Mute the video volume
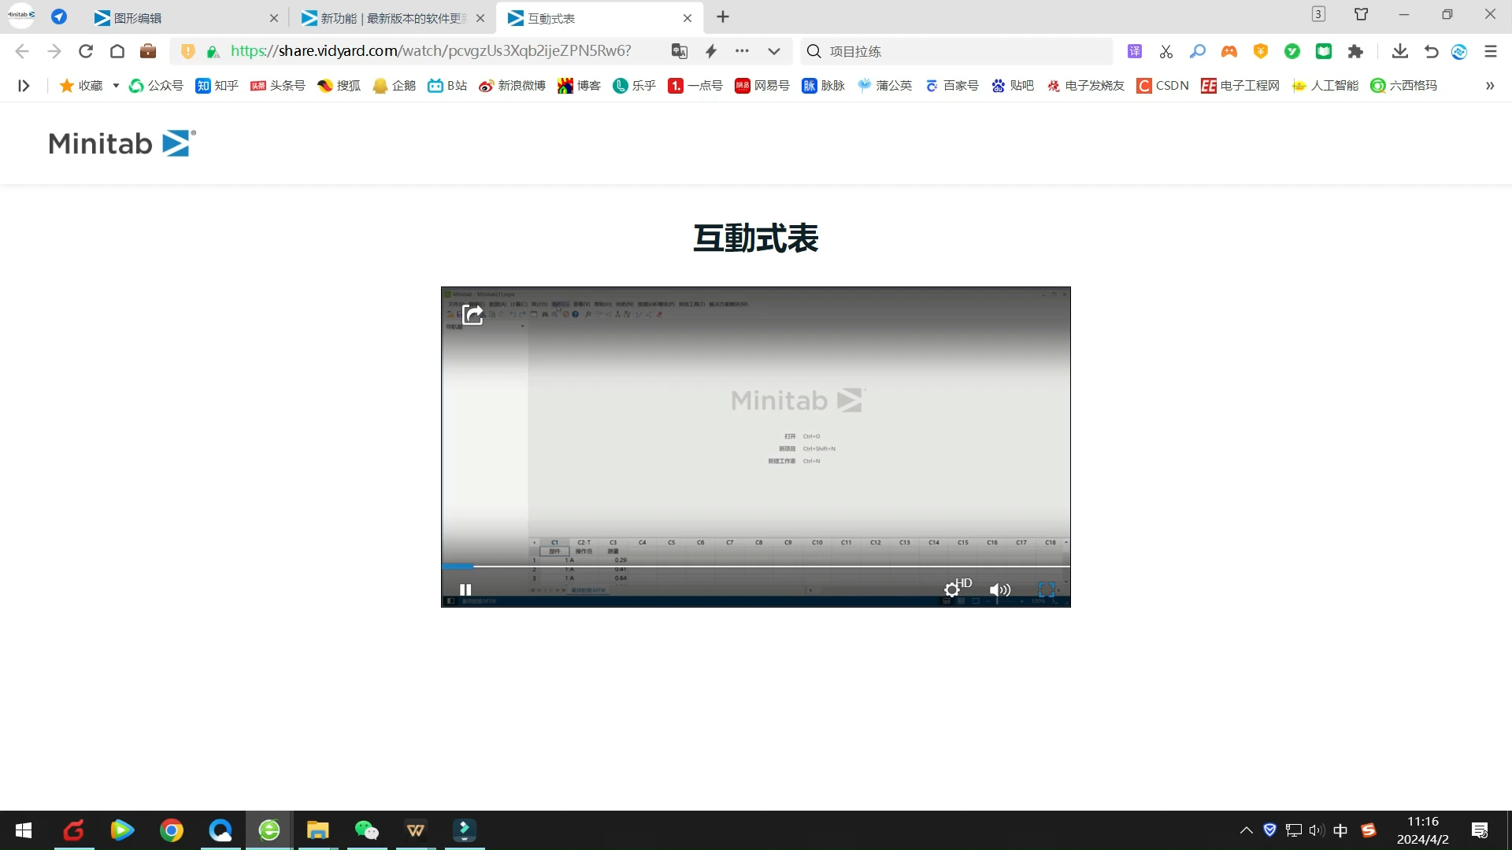The image size is (1512, 850). [999, 589]
